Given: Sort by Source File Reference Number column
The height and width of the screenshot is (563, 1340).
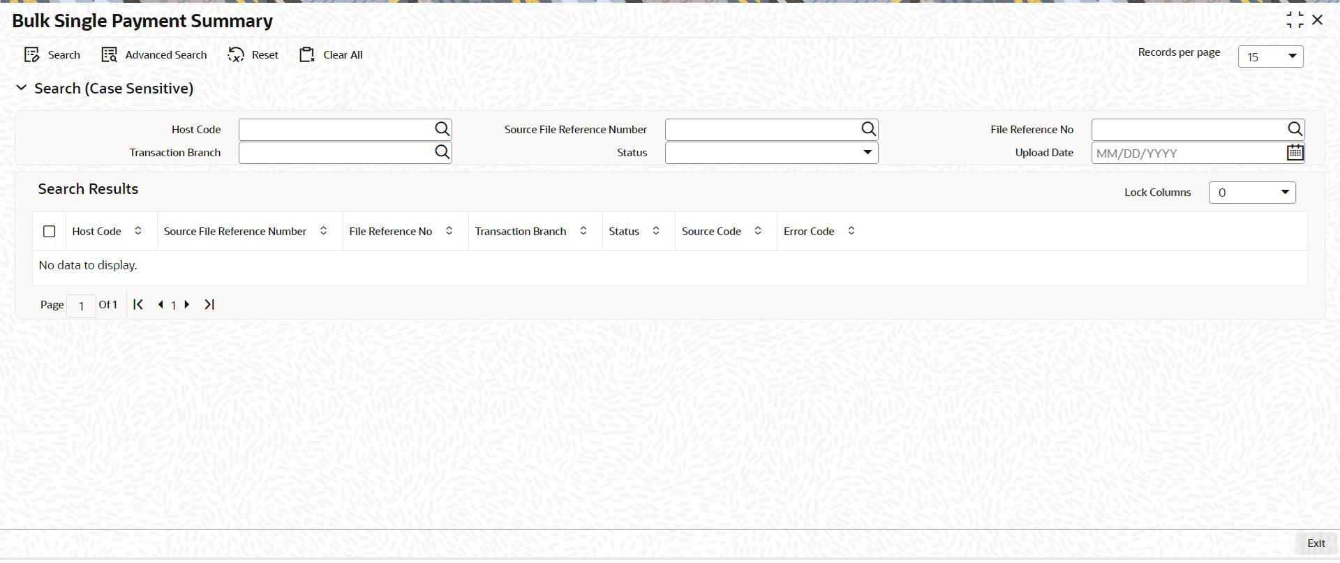Looking at the screenshot, I should point(324,231).
